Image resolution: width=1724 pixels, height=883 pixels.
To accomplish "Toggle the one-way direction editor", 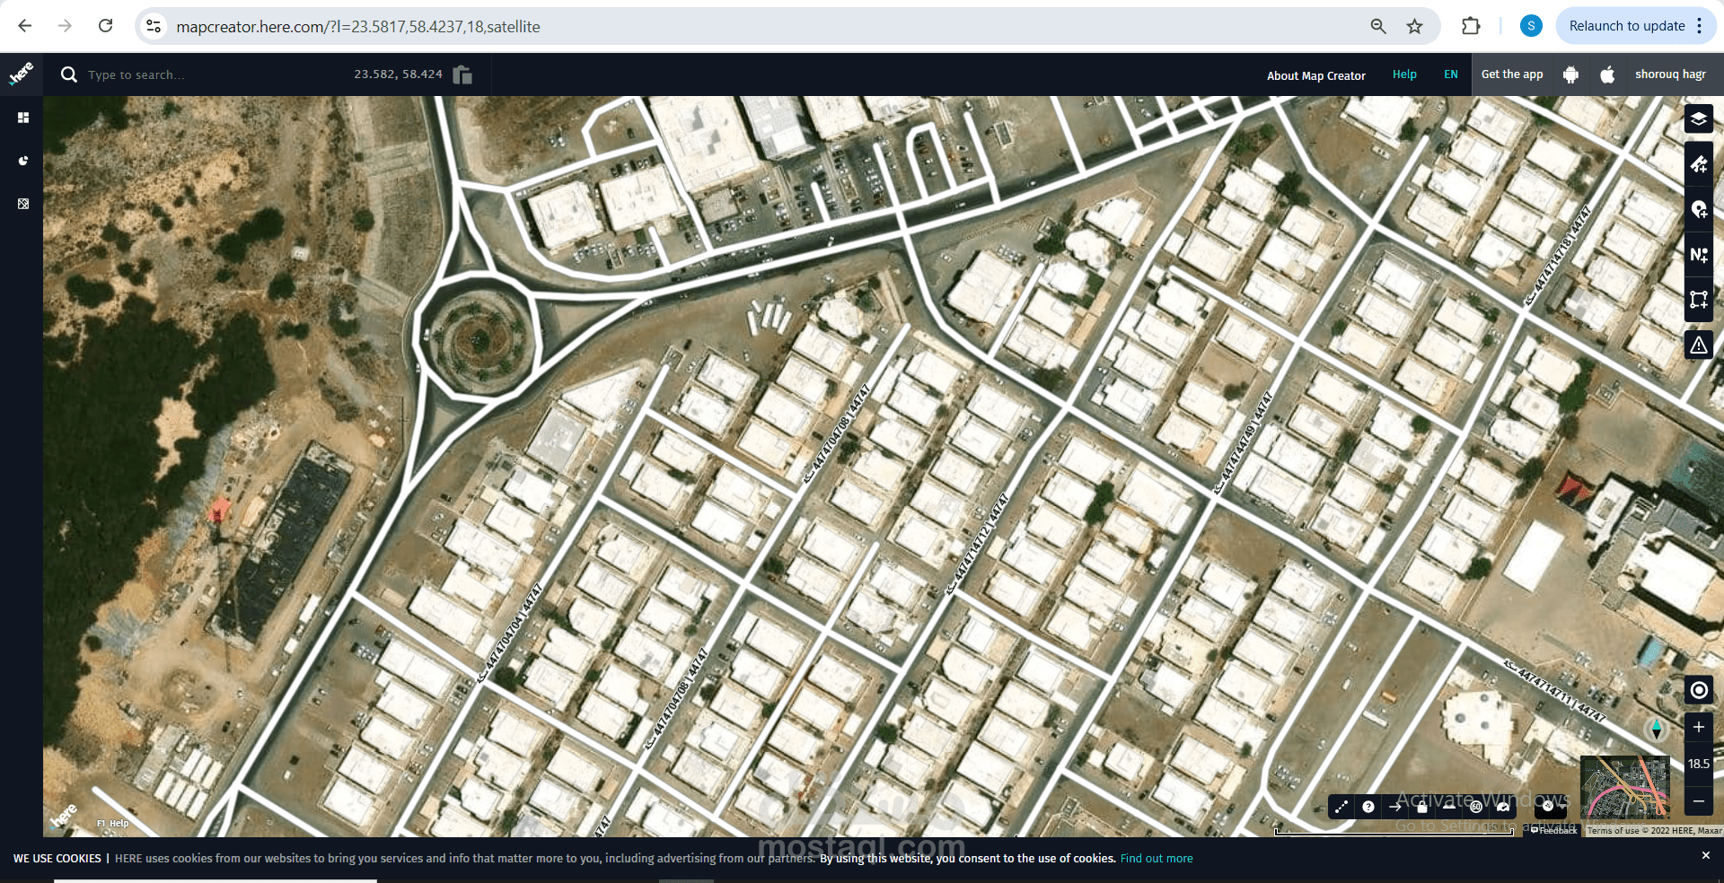I will pyautogui.click(x=1395, y=807).
